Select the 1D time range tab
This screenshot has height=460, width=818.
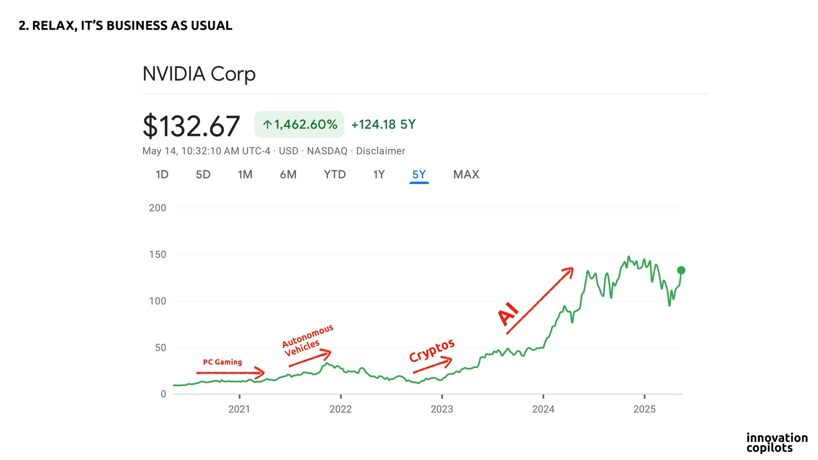(x=162, y=175)
